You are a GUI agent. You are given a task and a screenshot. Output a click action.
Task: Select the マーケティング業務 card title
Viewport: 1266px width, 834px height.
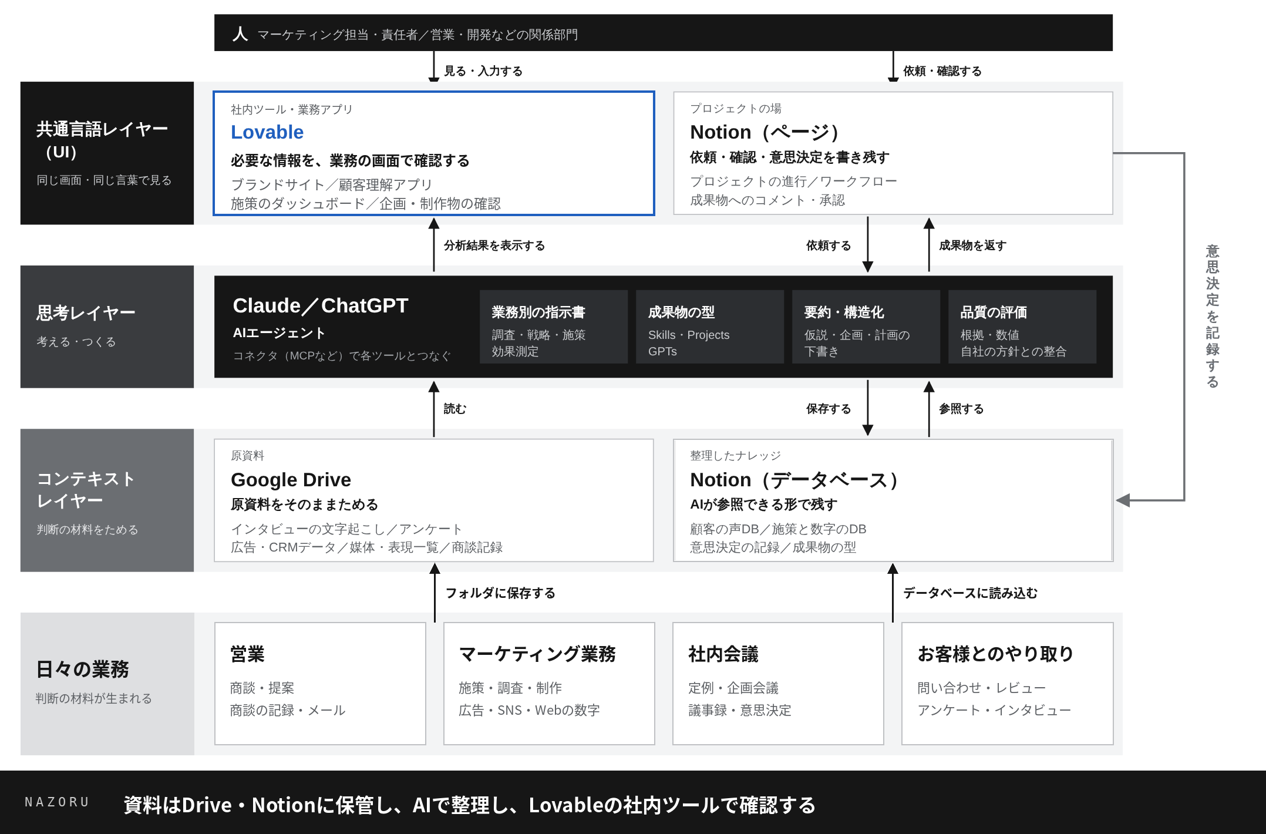point(537,654)
